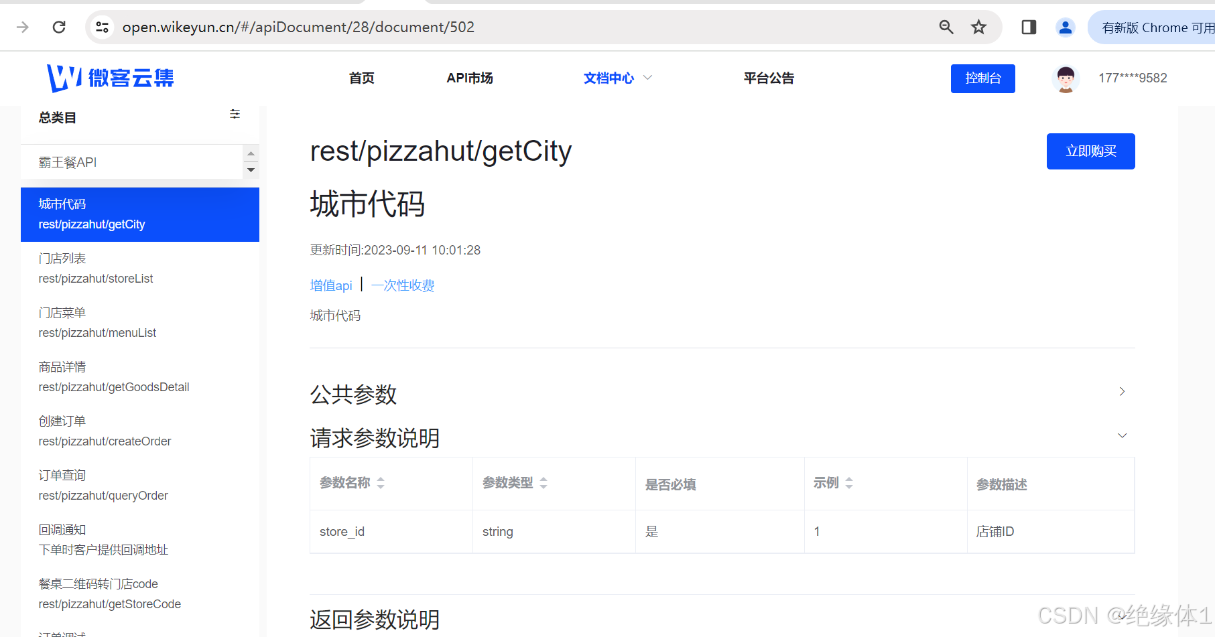Click the 控制台 button
The image size is (1215, 637).
click(x=983, y=78)
